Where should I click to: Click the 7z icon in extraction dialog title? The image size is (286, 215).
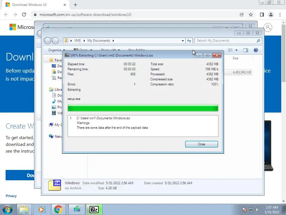[x=67, y=55]
